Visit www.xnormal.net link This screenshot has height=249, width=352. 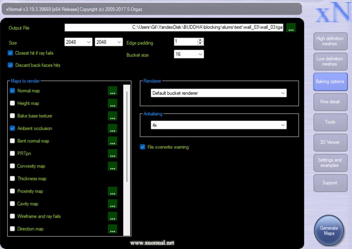coord(152,243)
